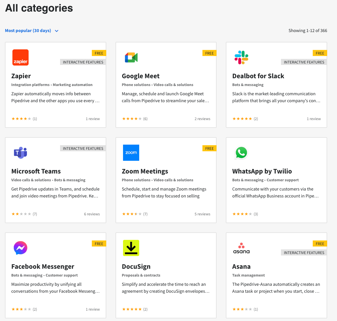Click the Slack logo icon
This screenshot has width=337, height=321.
pos(241,57)
